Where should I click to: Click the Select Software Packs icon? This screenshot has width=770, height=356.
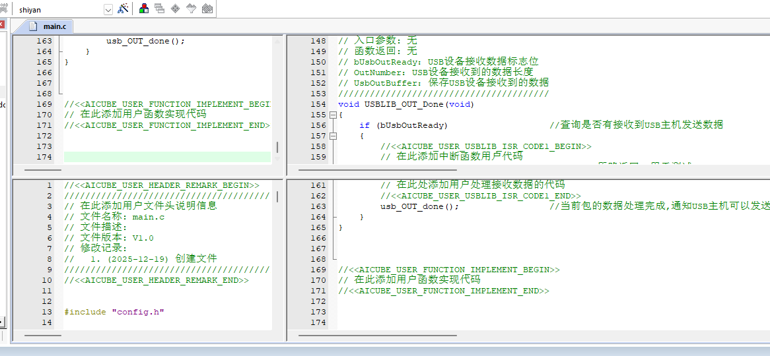[191, 9]
